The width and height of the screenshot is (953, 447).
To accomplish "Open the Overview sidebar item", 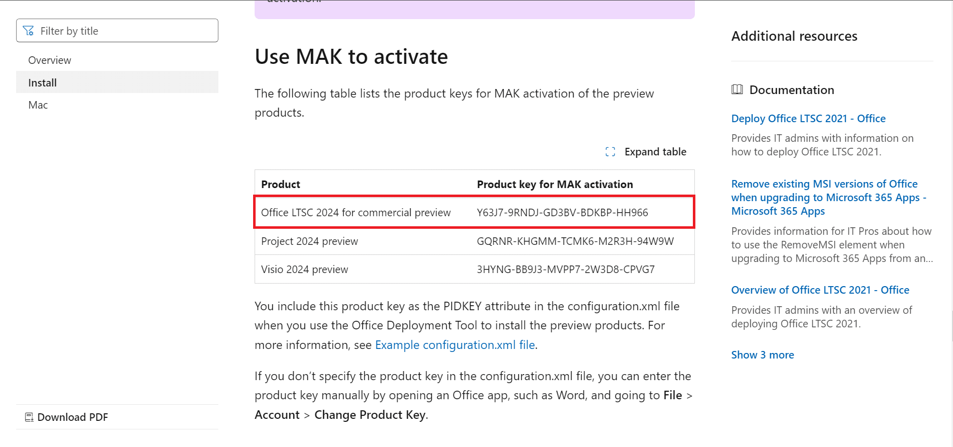I will coord(50,60).
